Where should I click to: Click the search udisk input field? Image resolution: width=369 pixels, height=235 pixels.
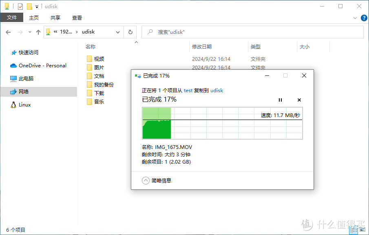[x=252, y=32]
